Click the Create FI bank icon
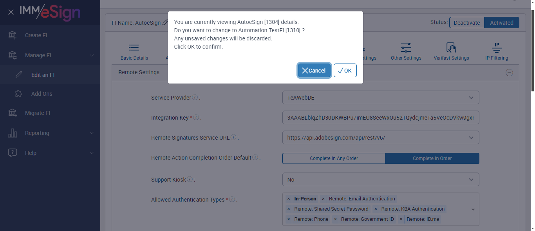The image size is (535, 231). pos(13,35)
